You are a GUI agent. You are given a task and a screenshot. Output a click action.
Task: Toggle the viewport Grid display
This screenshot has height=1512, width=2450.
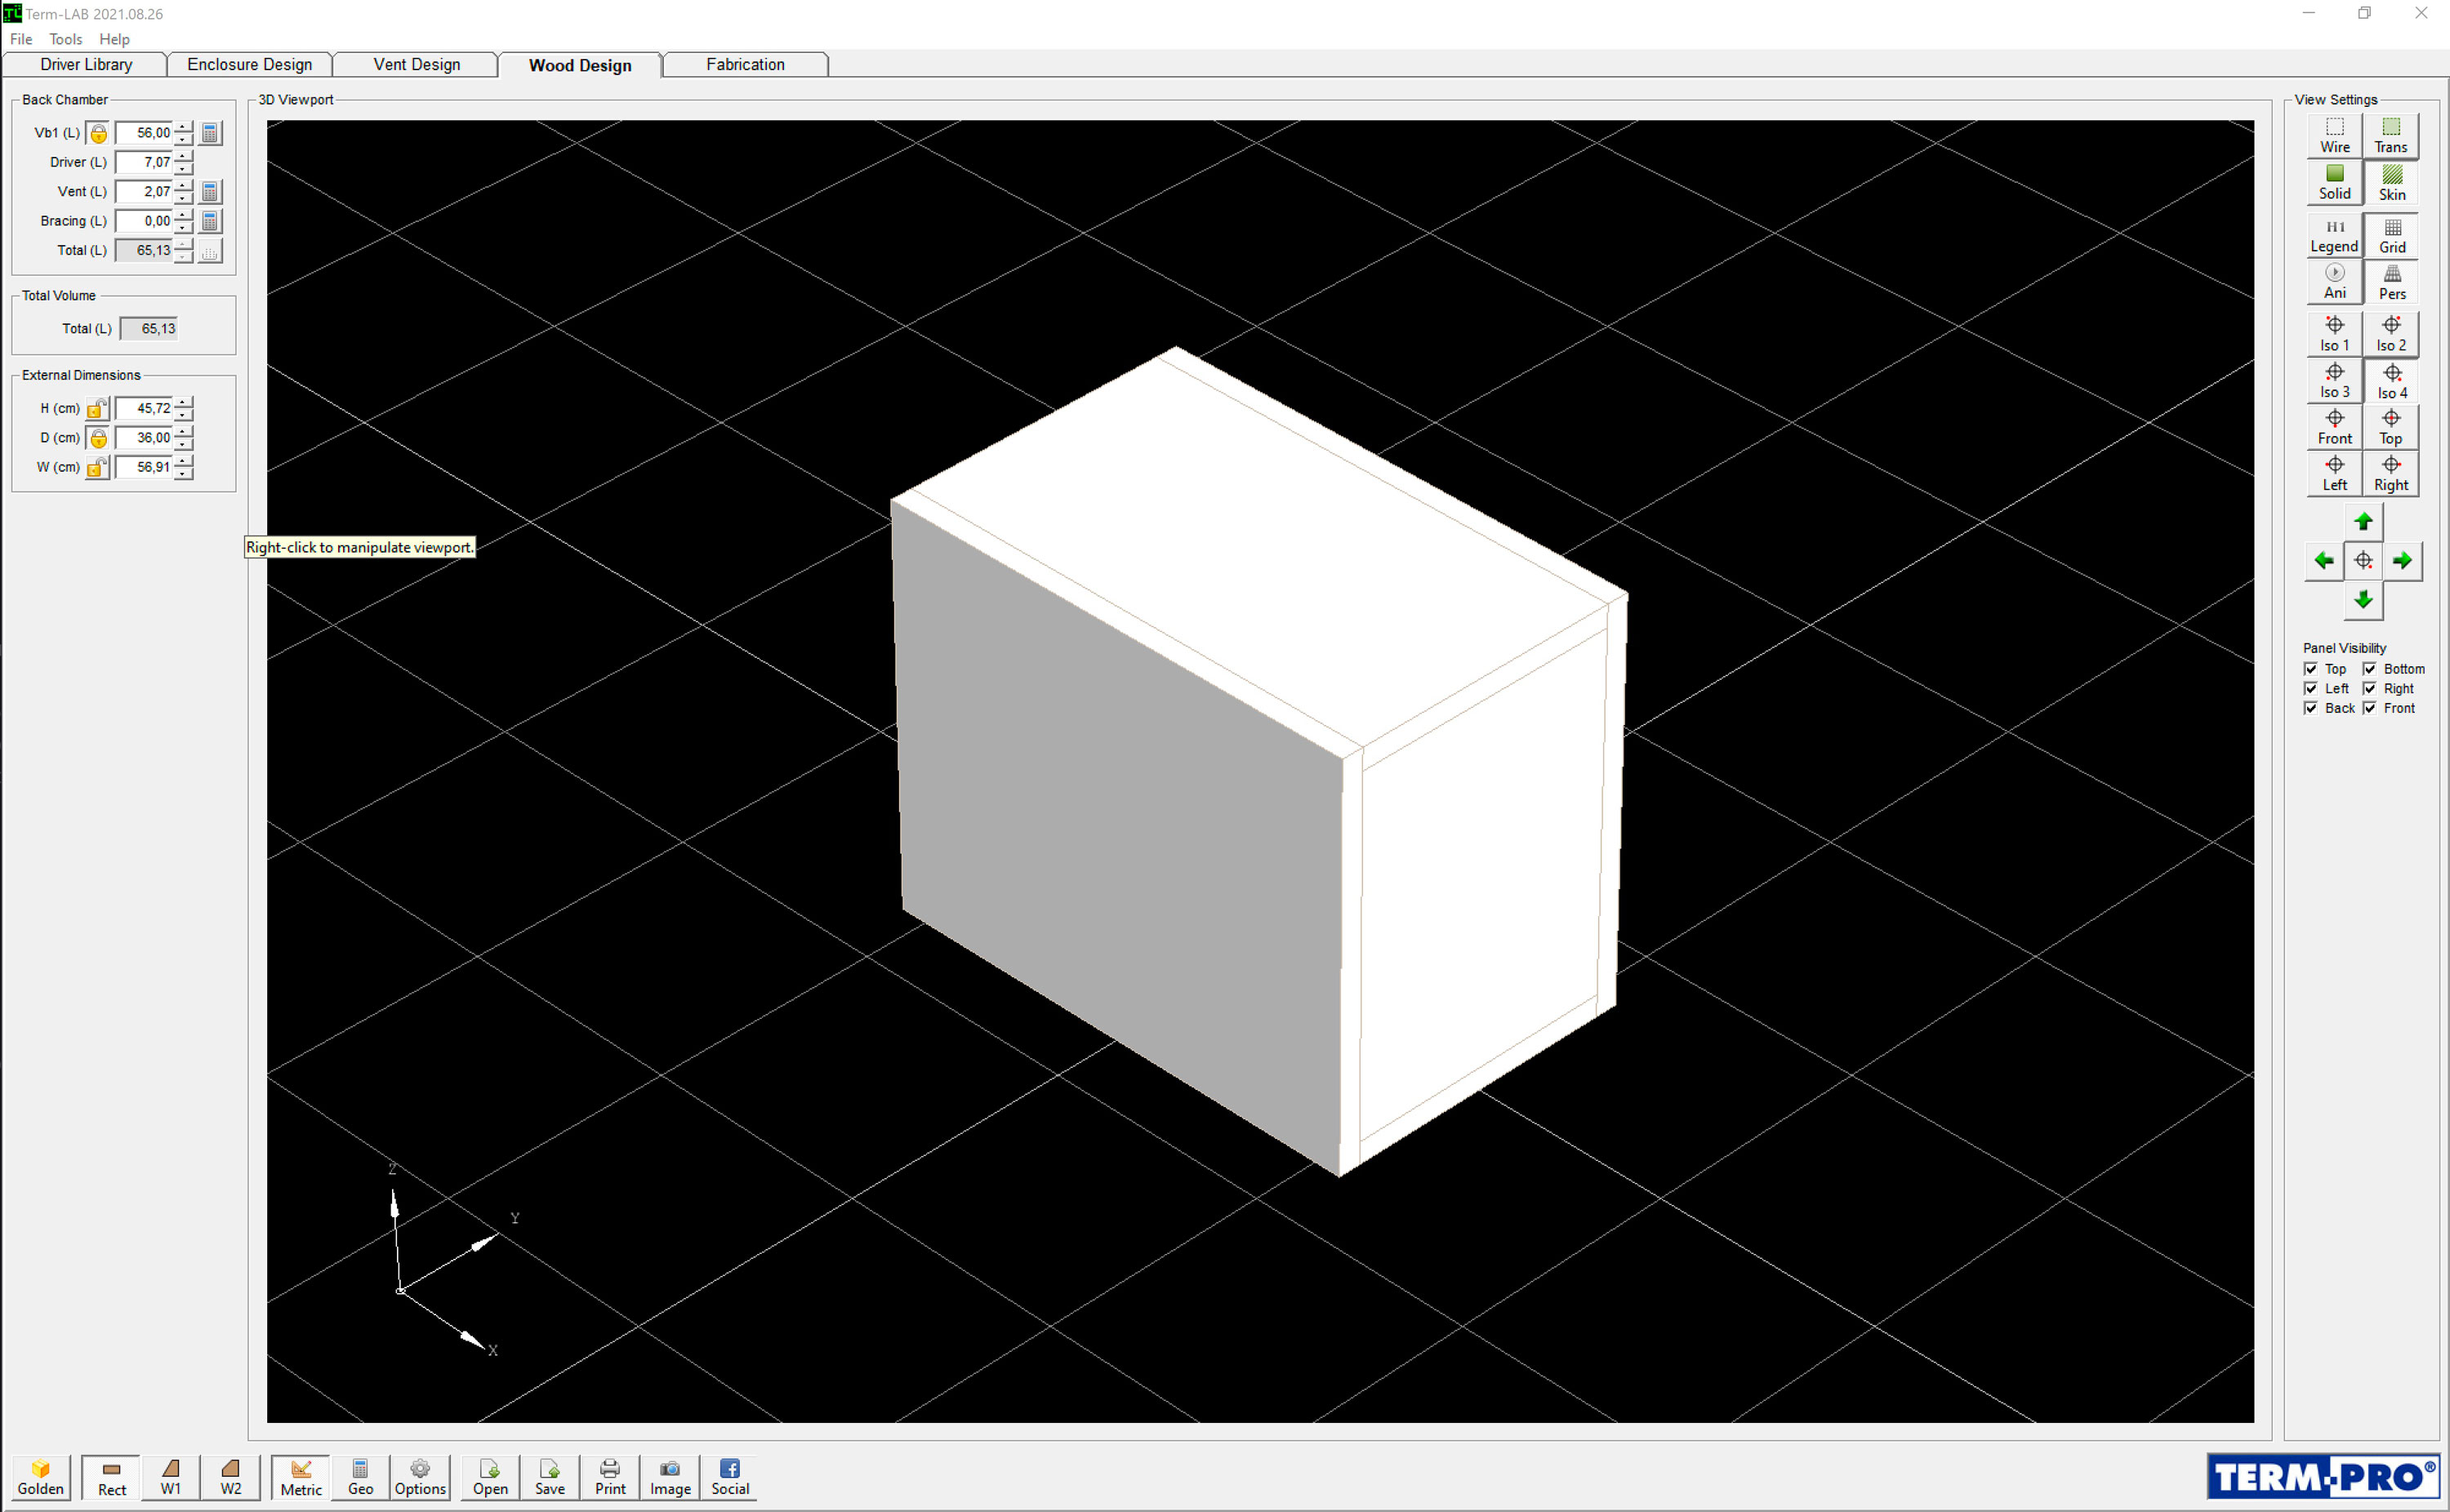point(2391,234)
